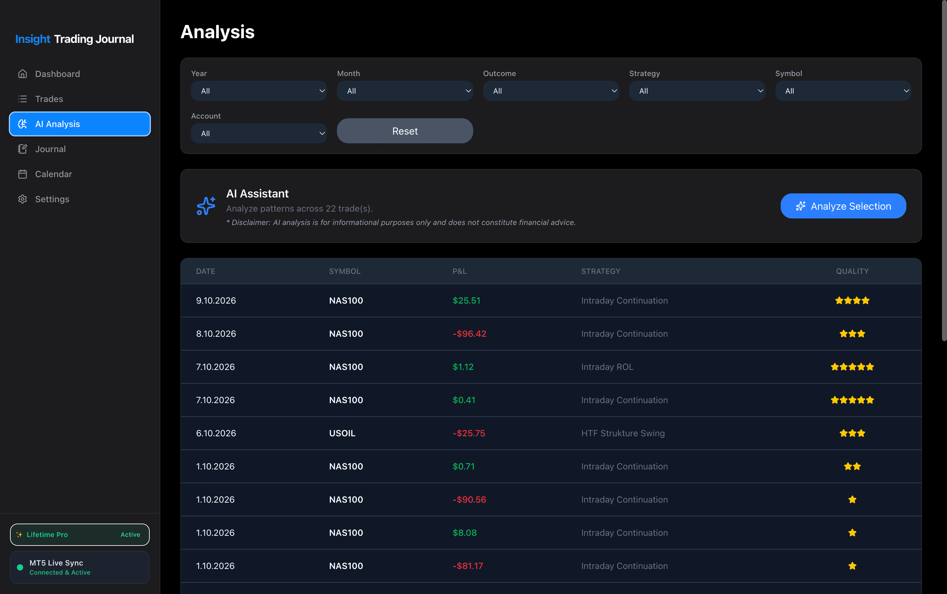Click the Journal notebook icon
This screenshot has width=947, height=594.
click(23, 149)
